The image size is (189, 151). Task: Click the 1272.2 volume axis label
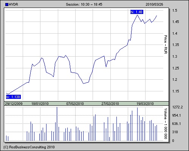click(177, 107)
